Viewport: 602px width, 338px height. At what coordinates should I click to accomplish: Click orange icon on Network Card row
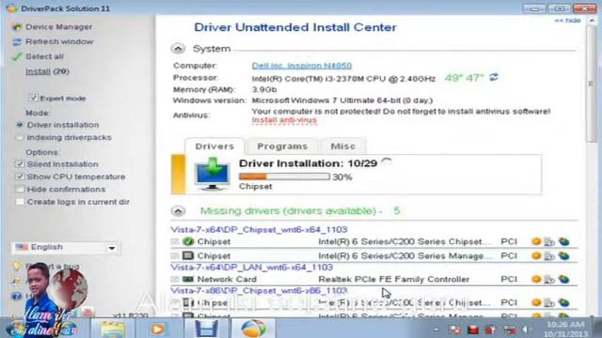coord(536,280)
